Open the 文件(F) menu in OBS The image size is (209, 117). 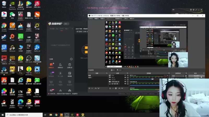coord(91,19)
